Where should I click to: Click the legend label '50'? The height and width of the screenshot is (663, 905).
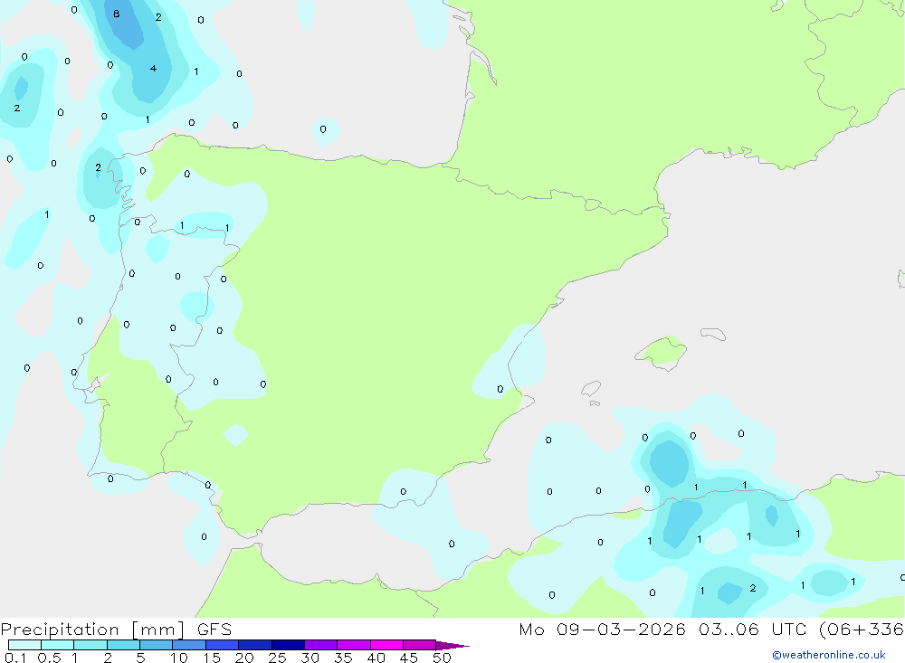tap(443, 658)
